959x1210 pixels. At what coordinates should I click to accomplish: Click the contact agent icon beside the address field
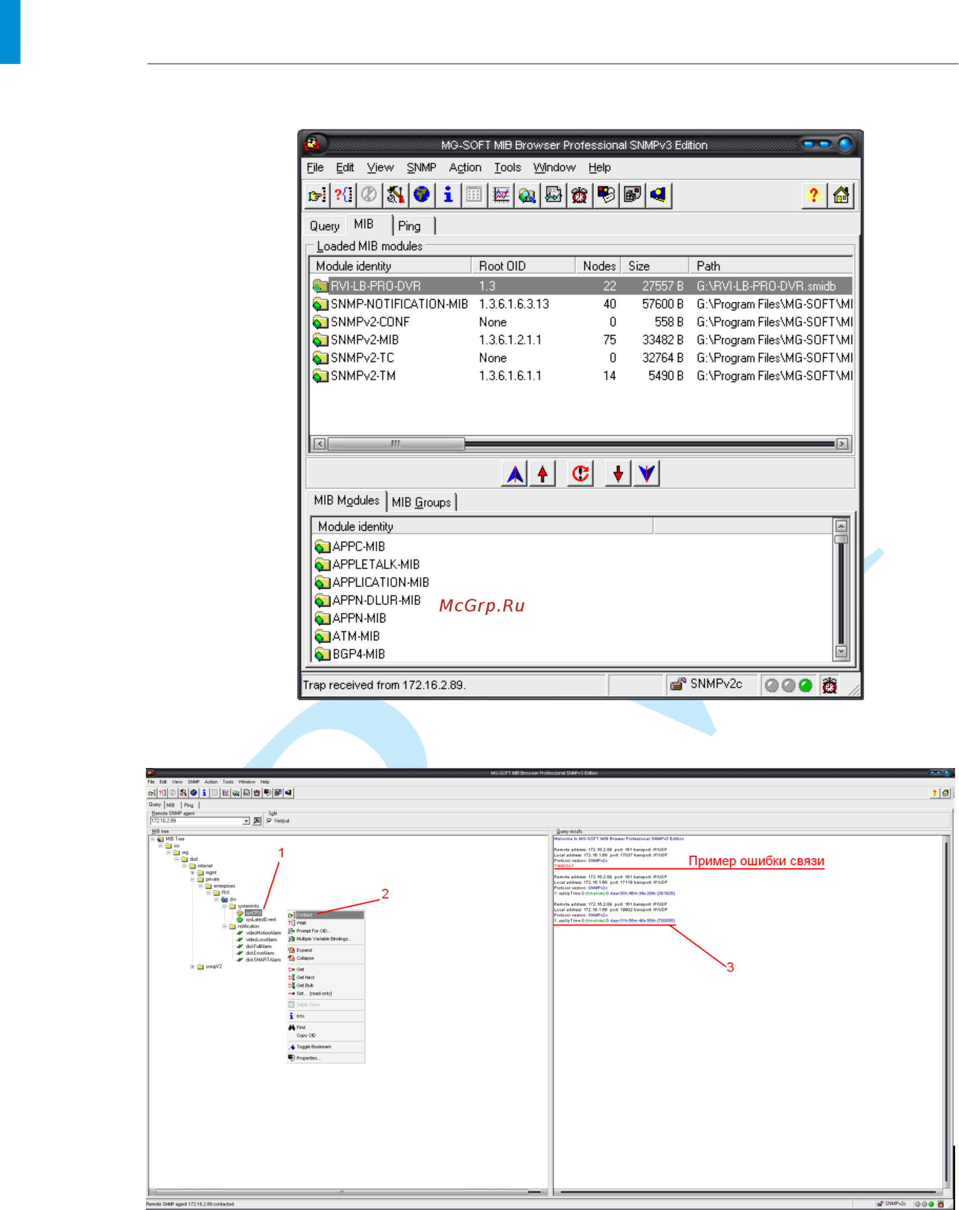point(257,820)
